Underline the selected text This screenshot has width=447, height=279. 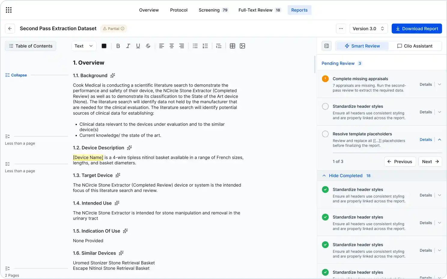(x=138, y=46)
